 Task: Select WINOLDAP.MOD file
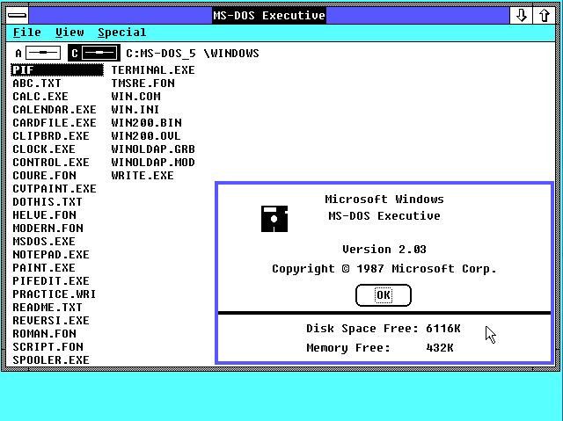153,163
